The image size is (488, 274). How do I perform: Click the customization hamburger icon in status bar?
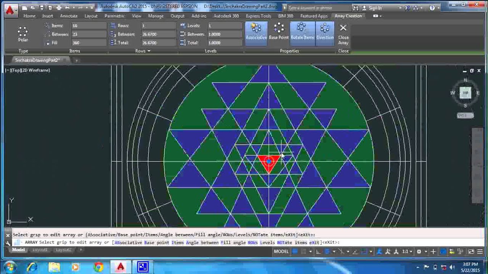click(x=480, y=252)
